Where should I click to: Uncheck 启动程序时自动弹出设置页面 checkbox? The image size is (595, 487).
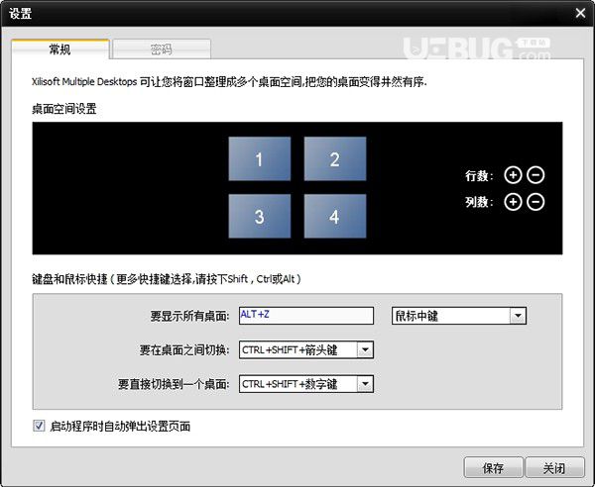[39, 426]
